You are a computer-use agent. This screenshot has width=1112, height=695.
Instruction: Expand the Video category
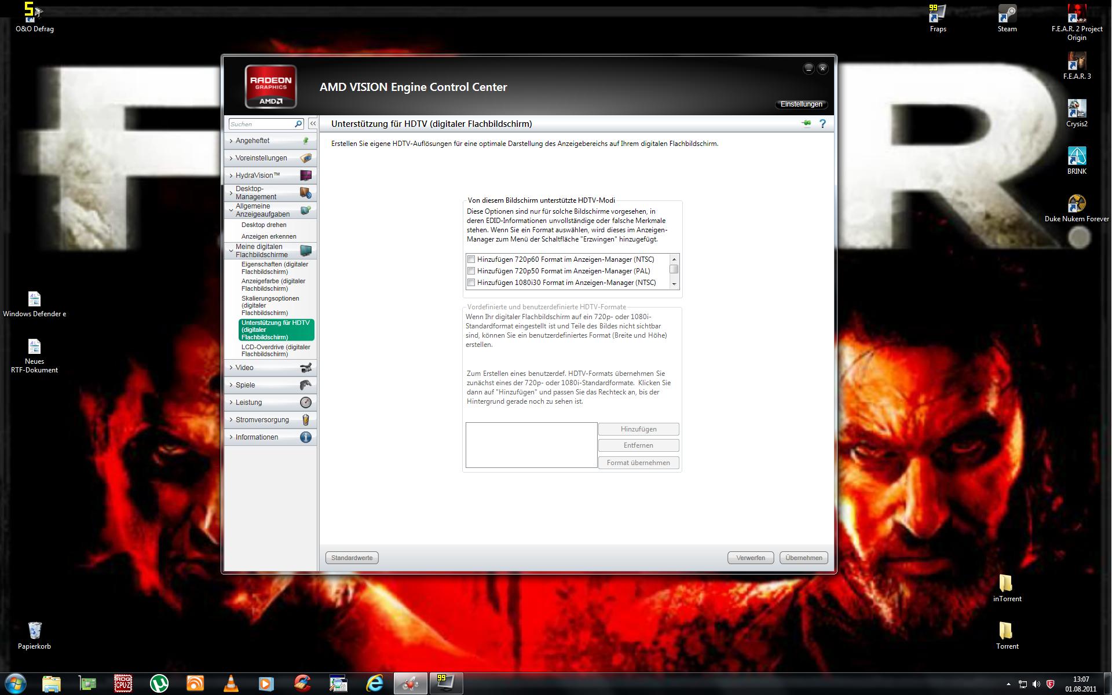coord(244,368)
